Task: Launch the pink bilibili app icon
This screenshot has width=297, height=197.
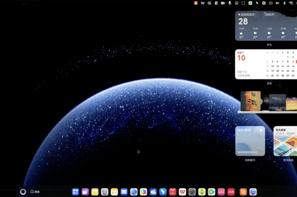Action: 221,192
